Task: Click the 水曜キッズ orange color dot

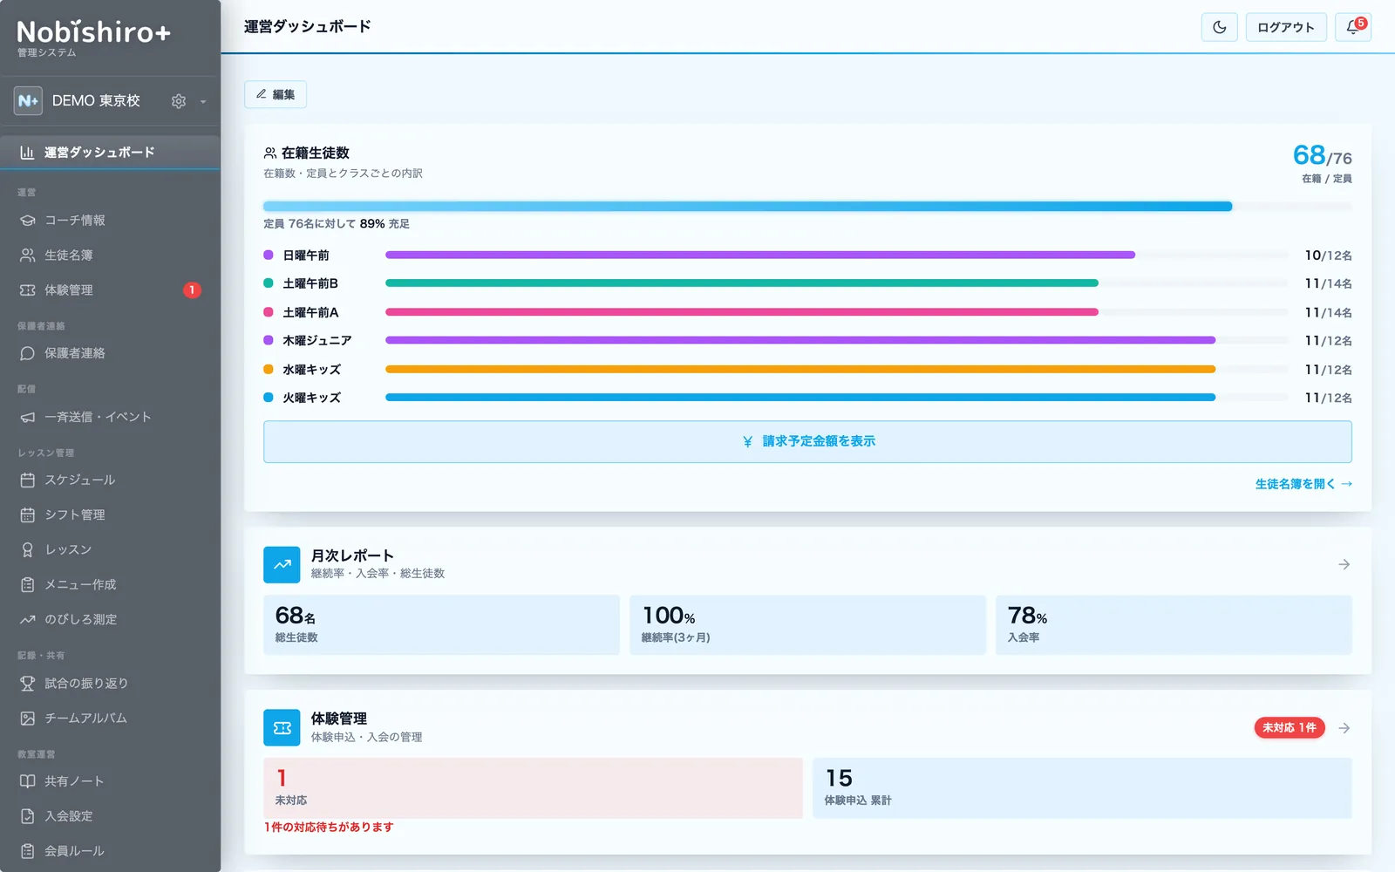Action: pyautogui.click(x=269, y=369)
